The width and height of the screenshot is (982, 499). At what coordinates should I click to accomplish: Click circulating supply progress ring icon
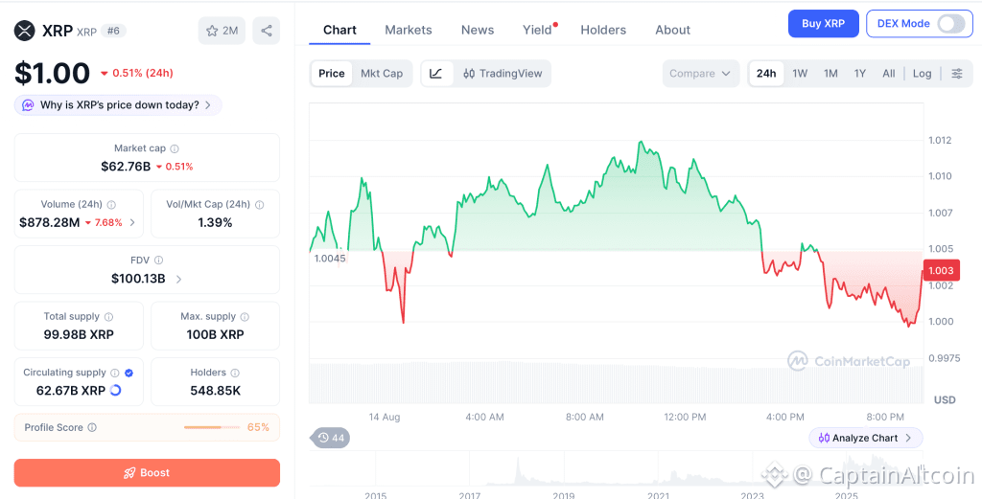pos(115,391)
